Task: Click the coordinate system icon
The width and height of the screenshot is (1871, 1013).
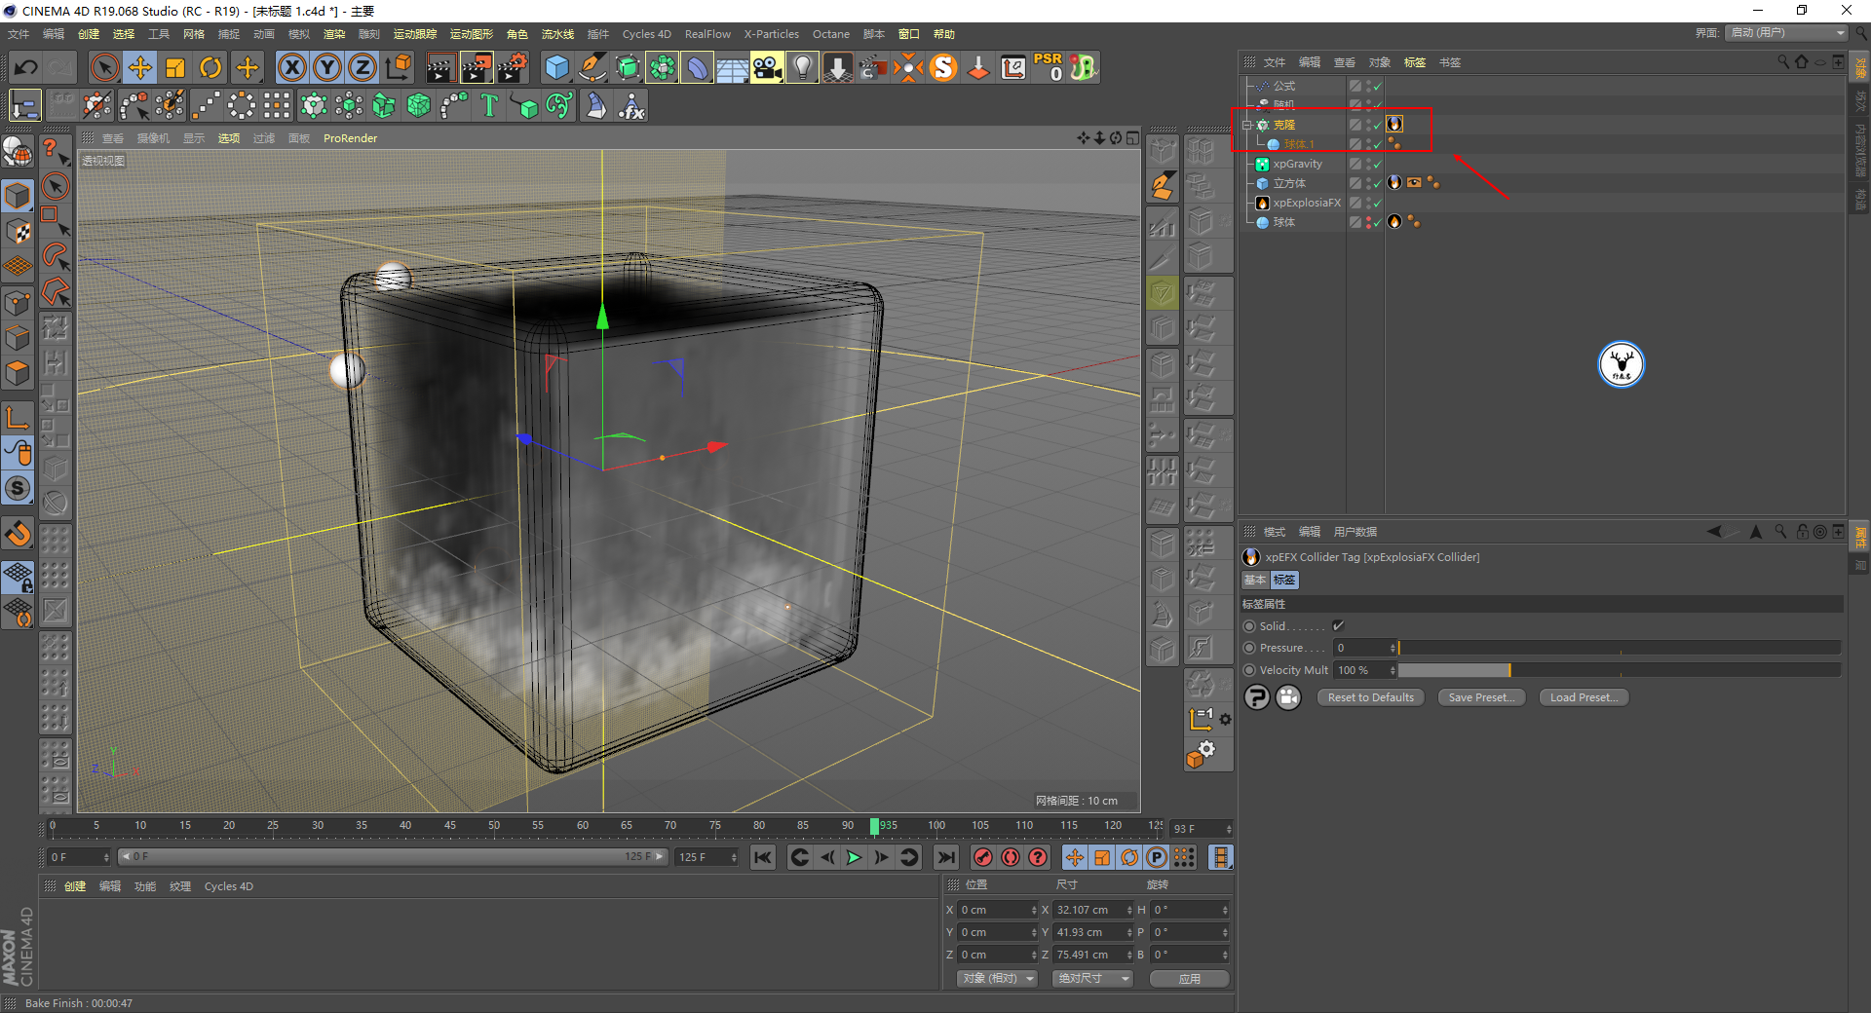Action: (x=398, y=67)
